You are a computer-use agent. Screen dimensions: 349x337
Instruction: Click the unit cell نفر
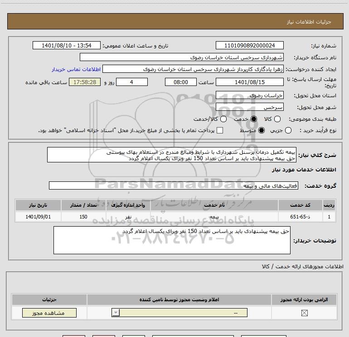(128, 217)
